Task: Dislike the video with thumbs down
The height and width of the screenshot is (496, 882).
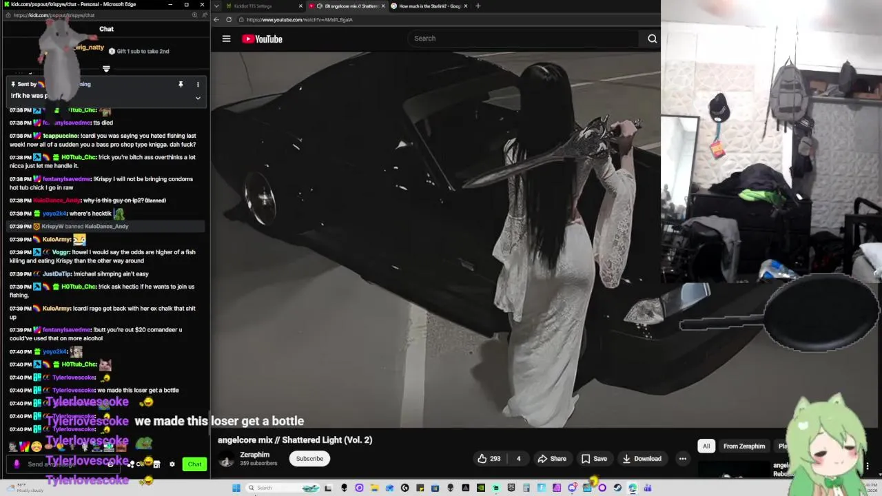Action: click(519, 459)
